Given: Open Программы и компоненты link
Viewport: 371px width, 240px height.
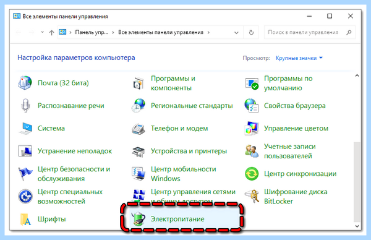Looking at the screenshot, I should tap(173, 83).
